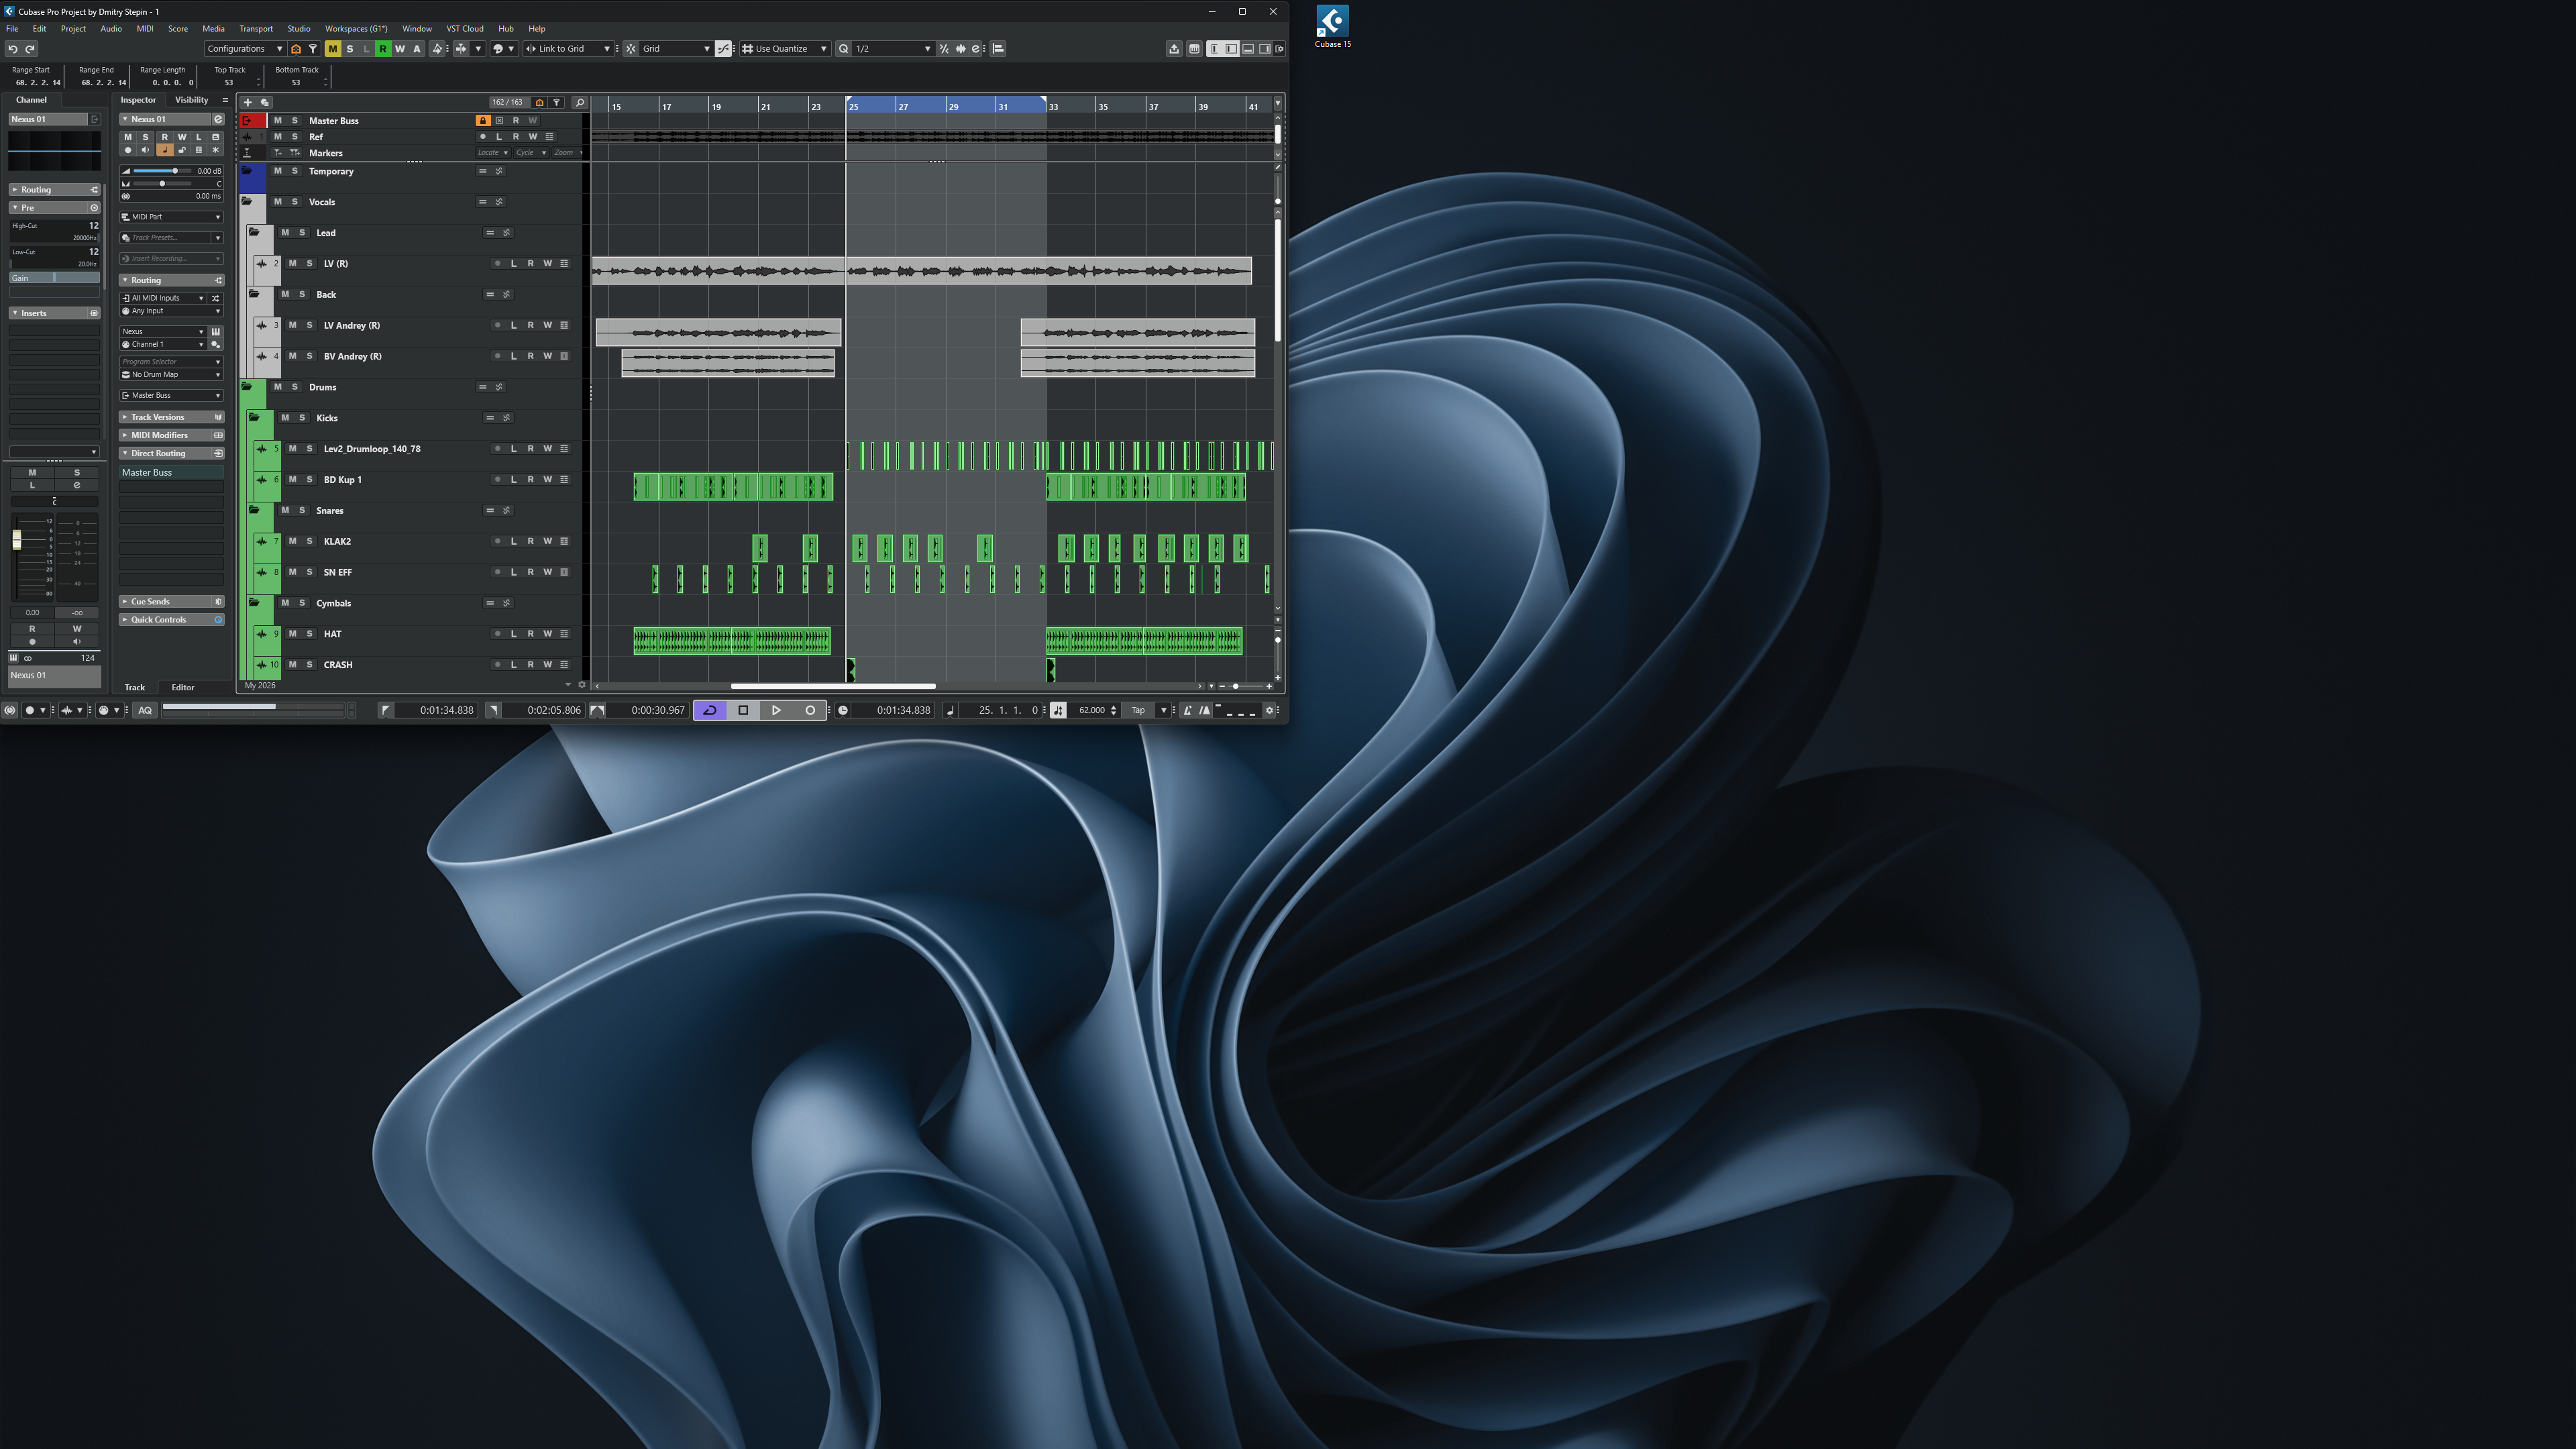
Task: Click the Tap tempo button
Action: click(x=1138, y=710)
